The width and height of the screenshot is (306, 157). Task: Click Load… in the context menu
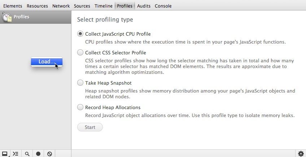click(47, 62)
